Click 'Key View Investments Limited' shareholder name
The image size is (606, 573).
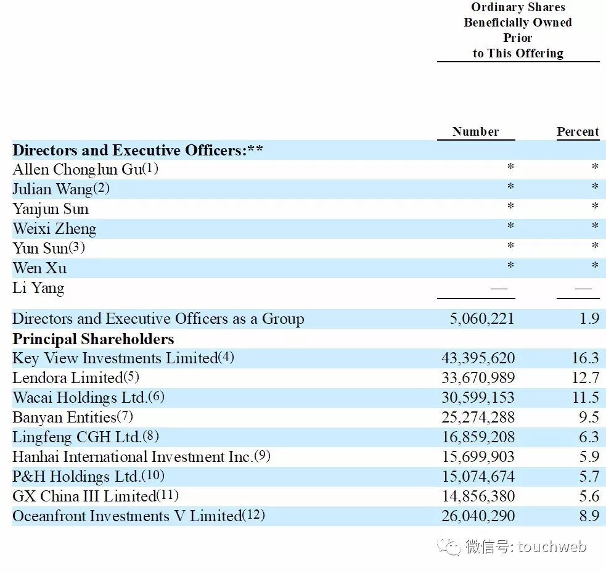pyautogui.click(x=115, y=358)
